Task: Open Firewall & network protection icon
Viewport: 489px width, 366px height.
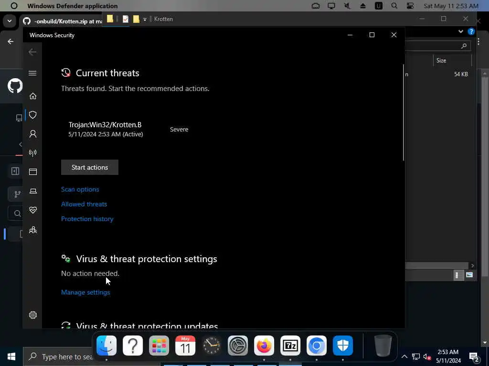Action: point(33,153)
